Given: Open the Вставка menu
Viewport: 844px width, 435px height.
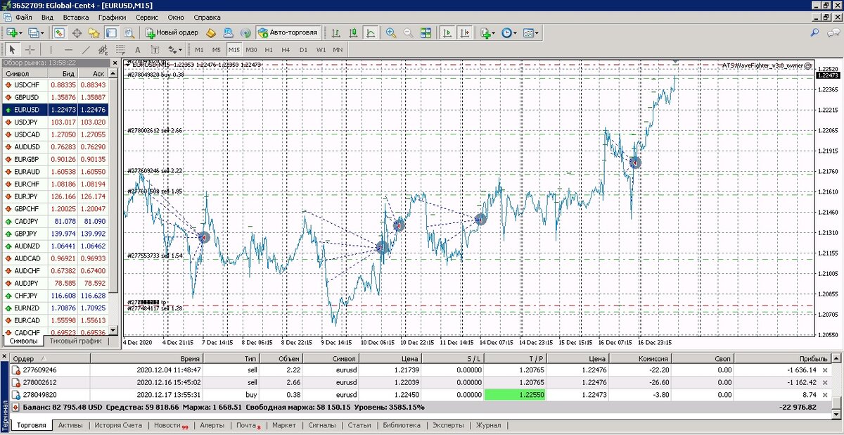Looking at the screenshot, I should tap(75, 17).
